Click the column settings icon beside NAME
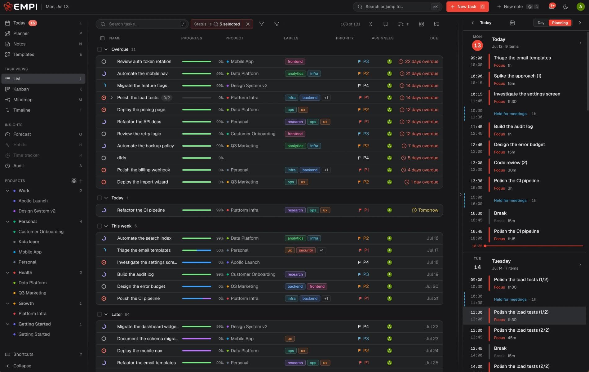This screenshot has height=372, width=589. (x=102, y=38)
